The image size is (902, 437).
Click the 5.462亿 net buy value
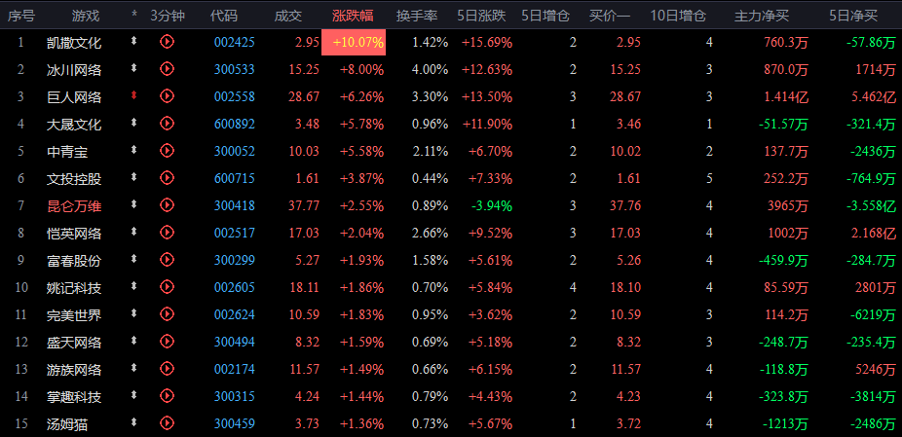(871, 96)
